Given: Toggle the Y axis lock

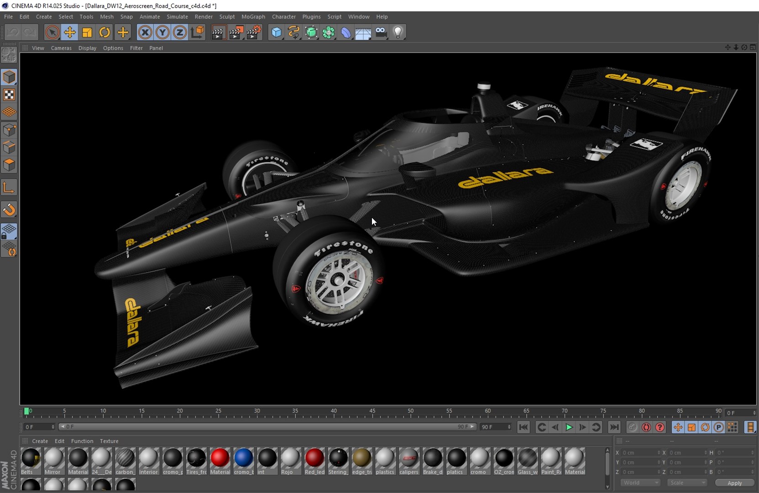Looking at the screenshot, I should (x=162, y=32).
